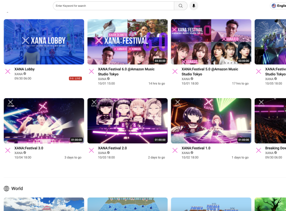Click channel avatar beside XANA:Festival 3.0

[8, 151]
